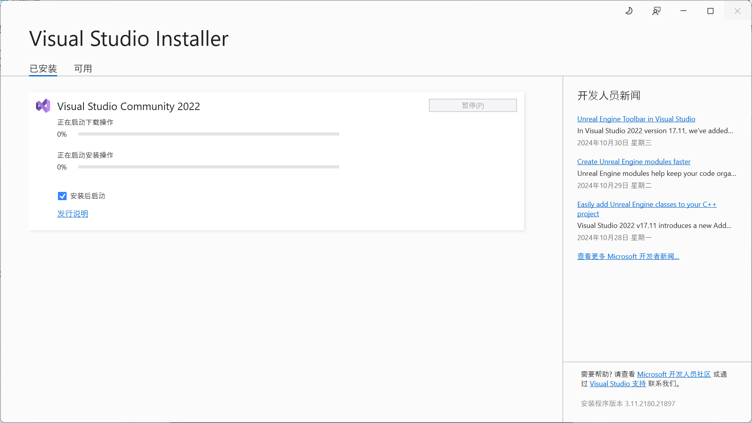
Task: Toggle dark theme moon icon
Action: point(629,11)
